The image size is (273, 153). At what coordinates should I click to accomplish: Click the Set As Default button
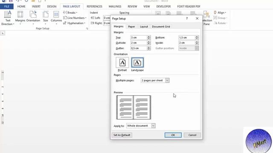[122, 135]
